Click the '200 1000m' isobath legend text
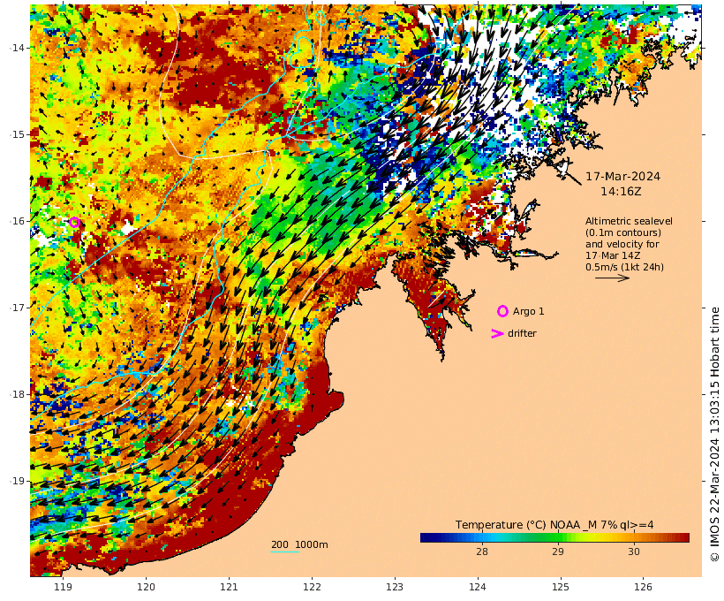Image resolution: width=724 pixels, height=601 pixels. pos(299,544)
